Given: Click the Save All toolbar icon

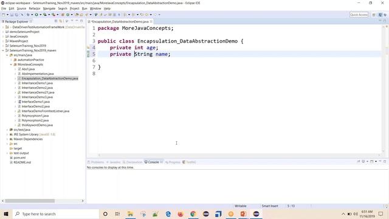Looking at the screenshot, I should click(x=16, y=15).
